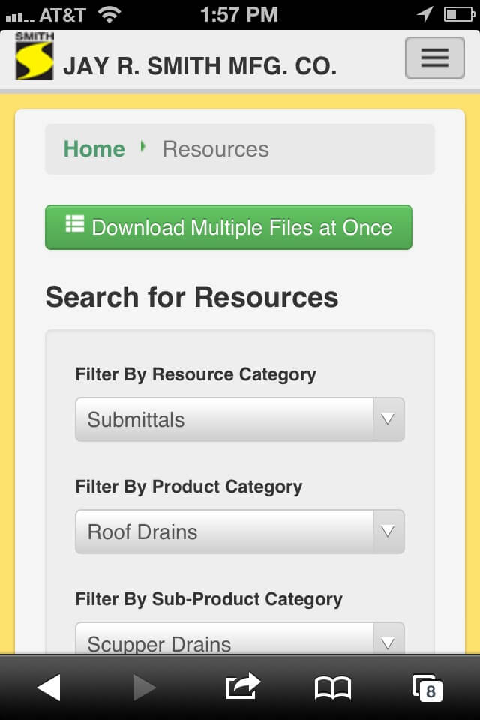
Task: Open the Product Category dropdown showing Roof Drains
Action: [225, 532]
